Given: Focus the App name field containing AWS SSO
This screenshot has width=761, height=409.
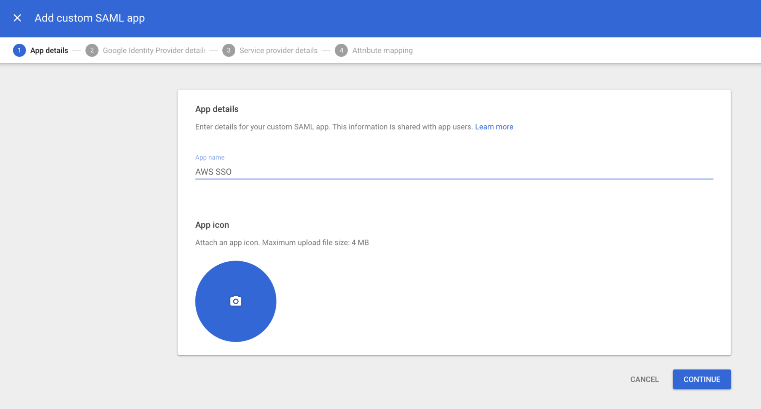Looking at the screenshot, I should tap(454, 172).
